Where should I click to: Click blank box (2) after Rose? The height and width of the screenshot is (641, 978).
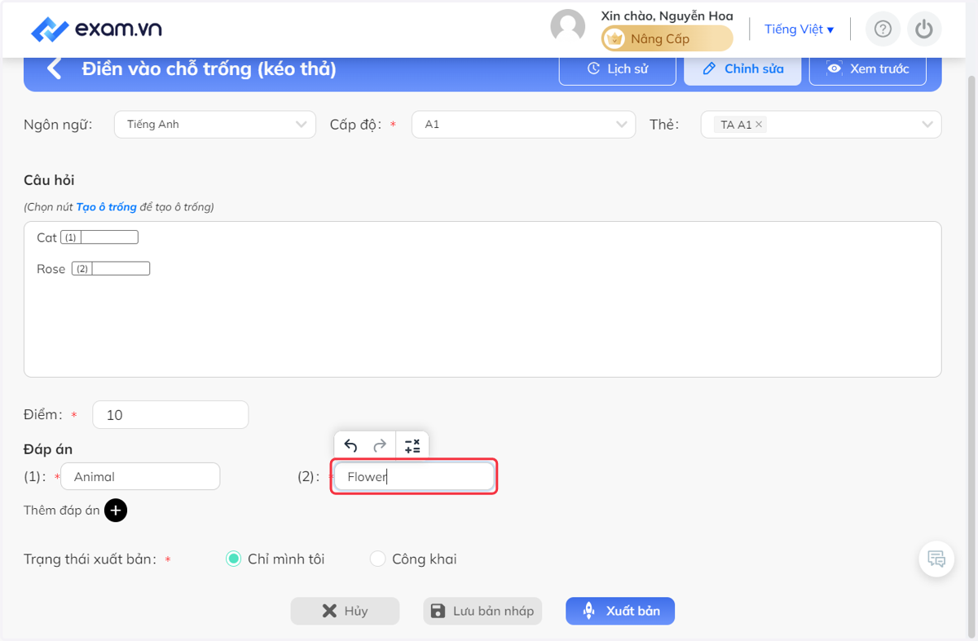[x=111, y=268]
